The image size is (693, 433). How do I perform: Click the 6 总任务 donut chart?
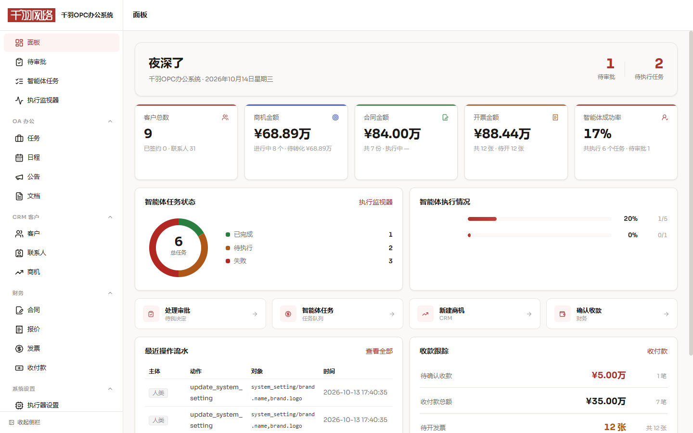pos(179,248)
